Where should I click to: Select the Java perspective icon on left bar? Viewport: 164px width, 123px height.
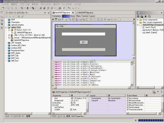pos(2,24)
